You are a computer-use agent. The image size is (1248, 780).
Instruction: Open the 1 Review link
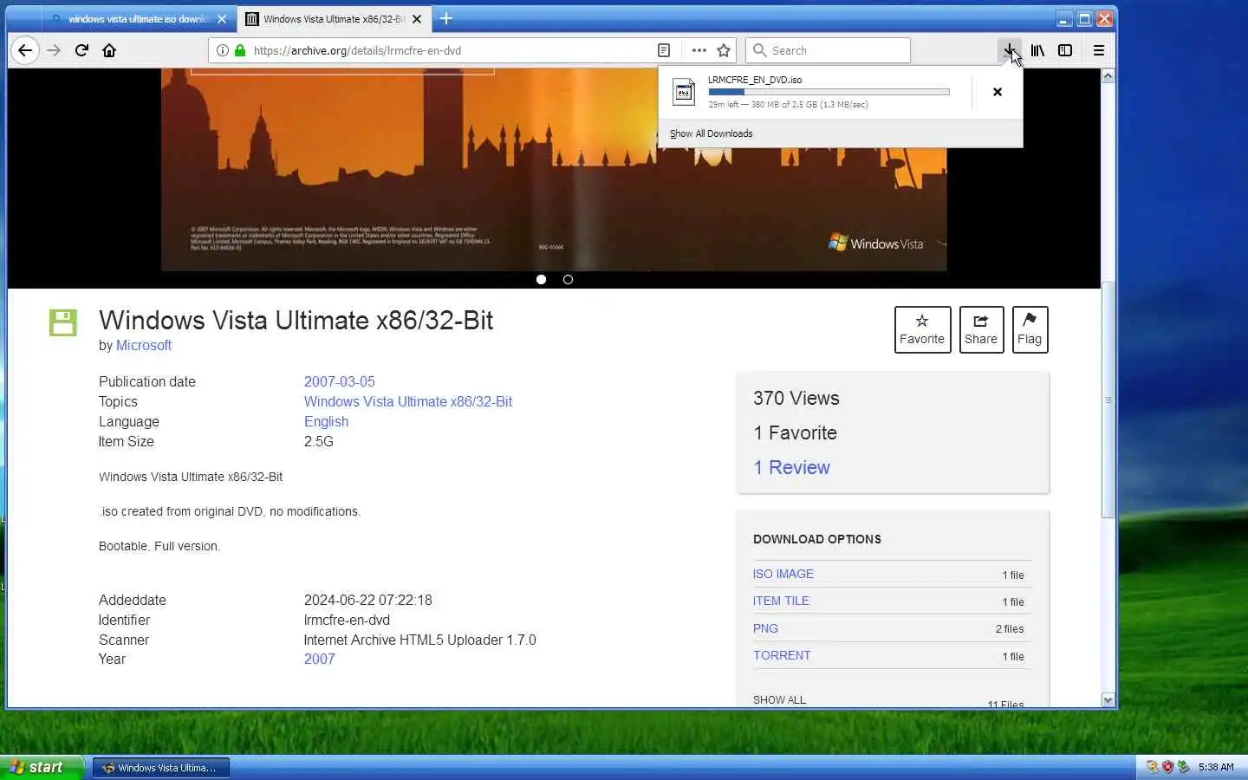(x=791, y=467)
